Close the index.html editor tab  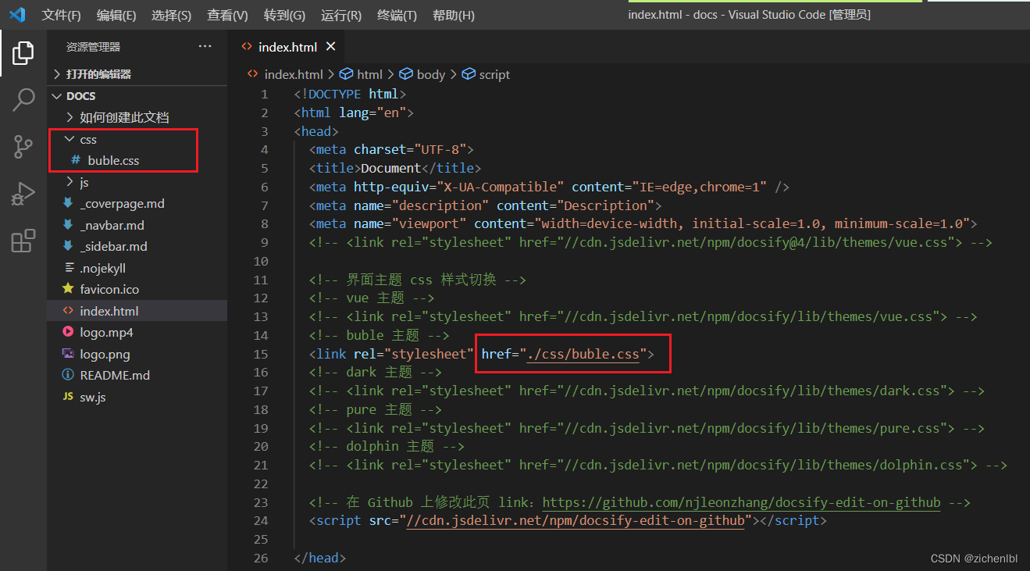point(330,47)
